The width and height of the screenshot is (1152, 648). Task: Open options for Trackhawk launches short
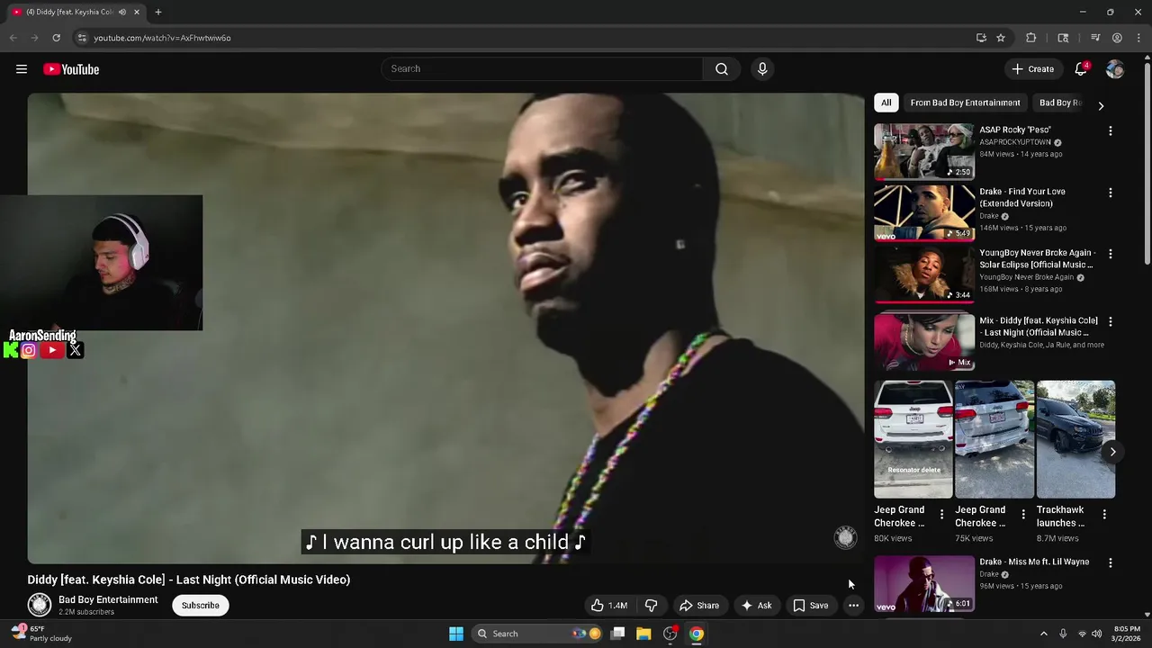(1104, 514)
